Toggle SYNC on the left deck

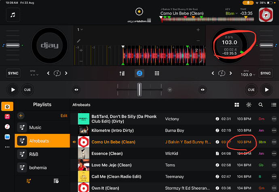pyautogui.click(x=13, y=73)
